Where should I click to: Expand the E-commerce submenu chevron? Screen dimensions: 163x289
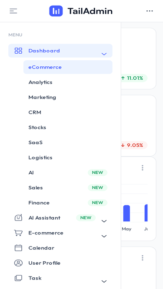pyautogui.click(x=104, y=236)
